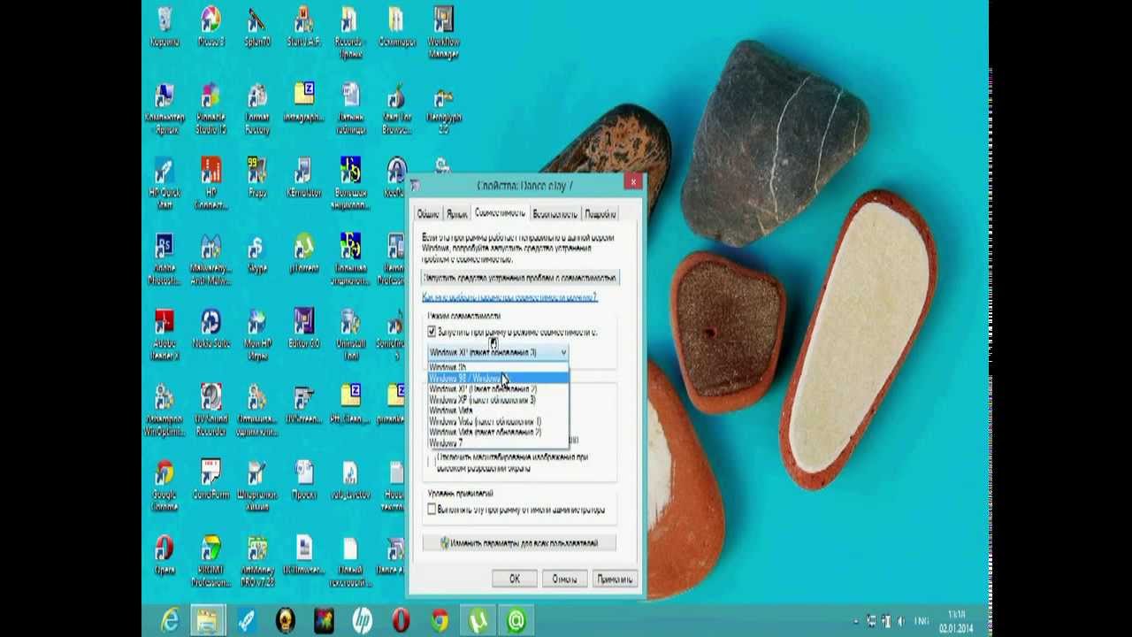Open the green @ Mail.ru Agent taskbar icon
Viewport: 1132px width, 637px height.
tap(516, 621)
